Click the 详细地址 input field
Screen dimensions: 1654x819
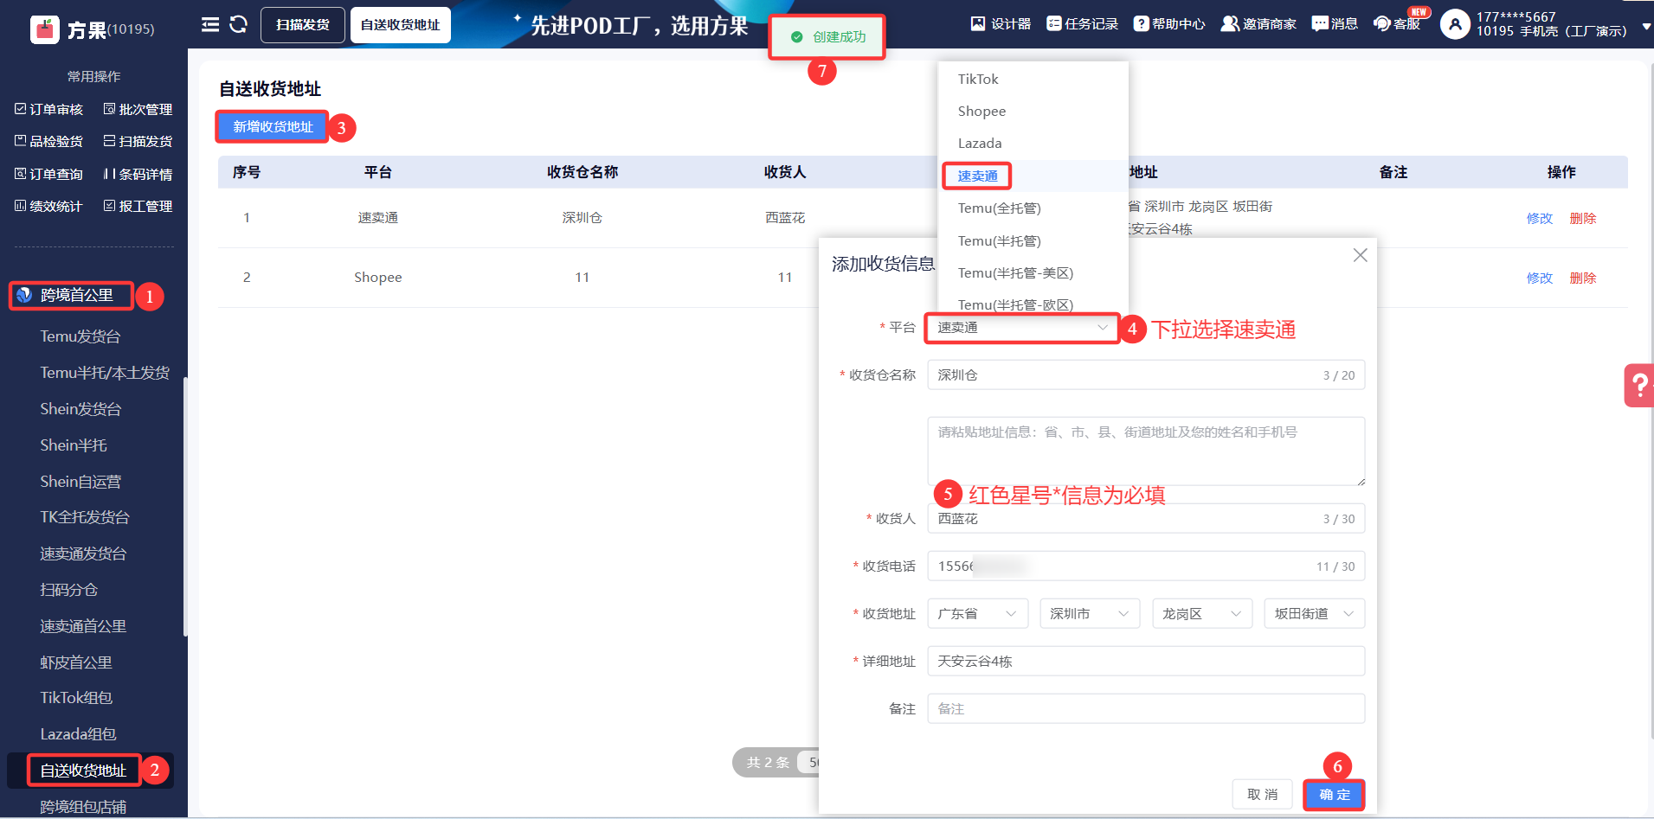click(x=1146, y=662)
